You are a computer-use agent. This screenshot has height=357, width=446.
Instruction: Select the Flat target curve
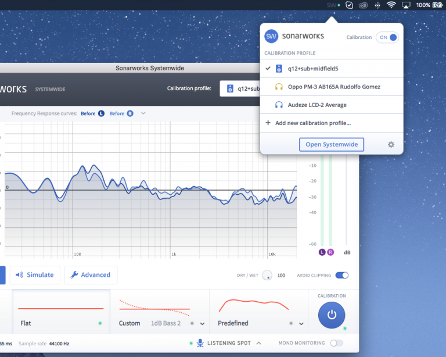pyautogui.click(x=61, y=312)
